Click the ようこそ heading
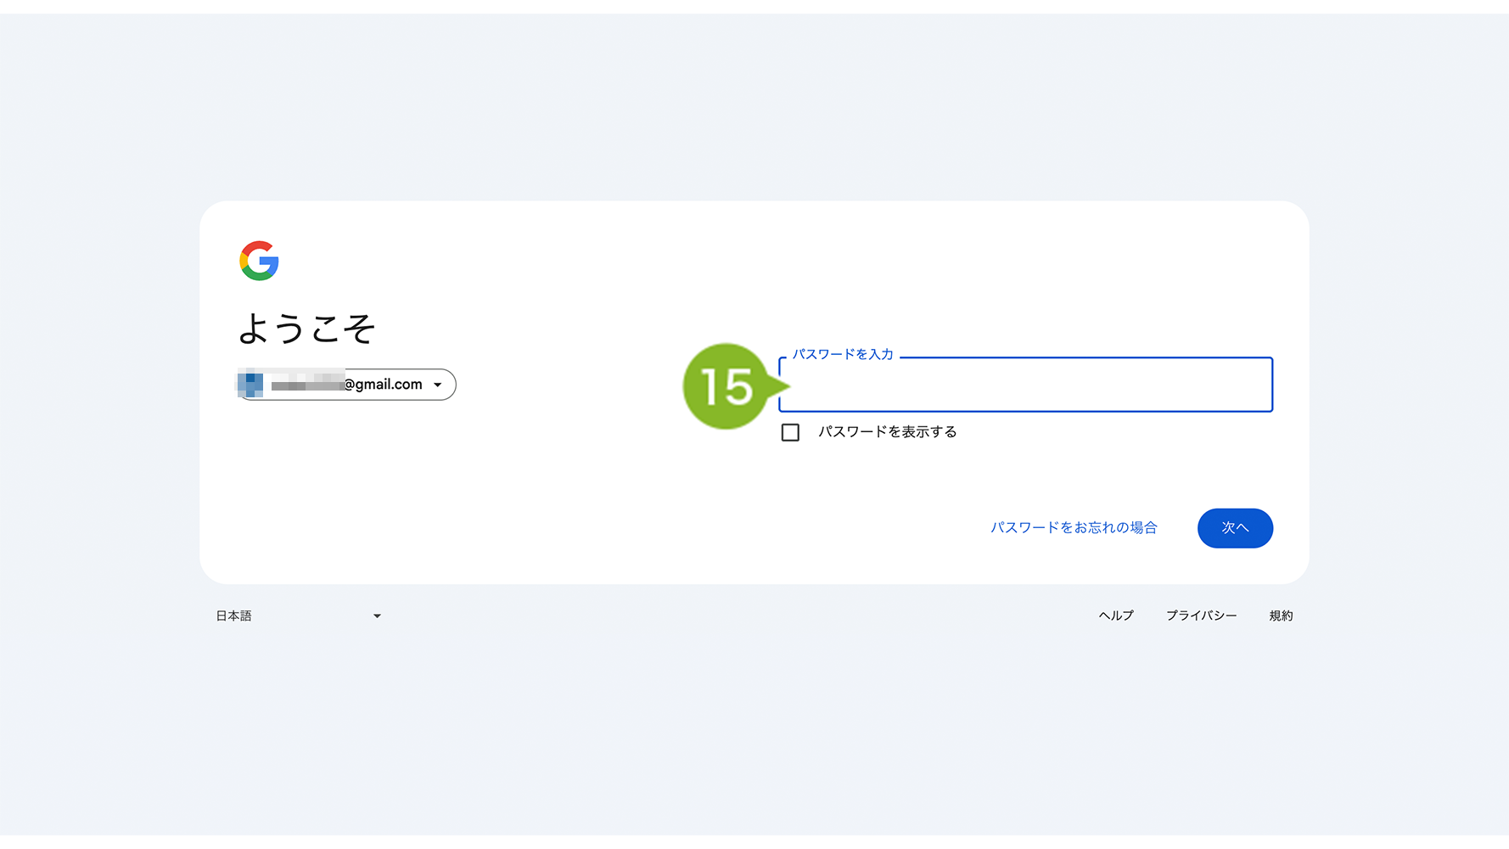The width and height of the screenshot is (1509, 849). tap(306, 329)
